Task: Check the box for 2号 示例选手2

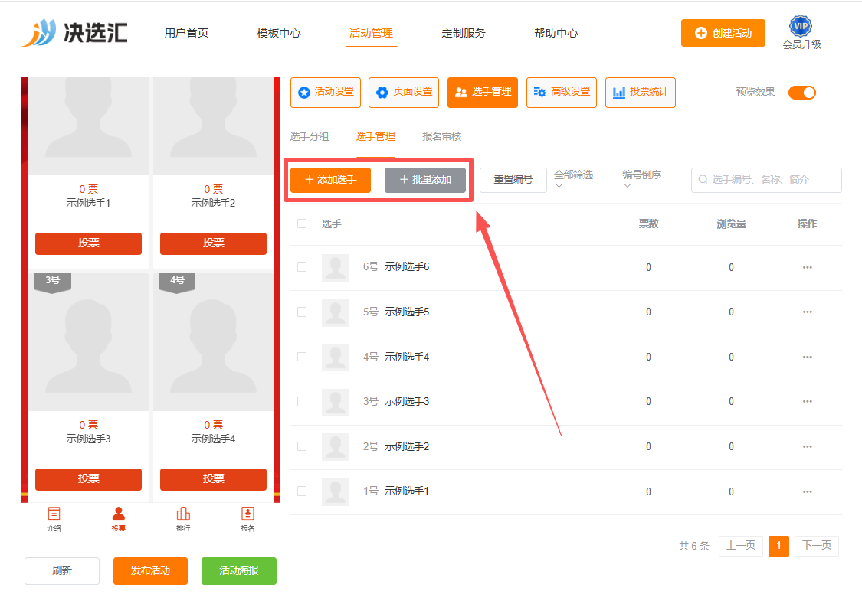Action: (302, 446)
